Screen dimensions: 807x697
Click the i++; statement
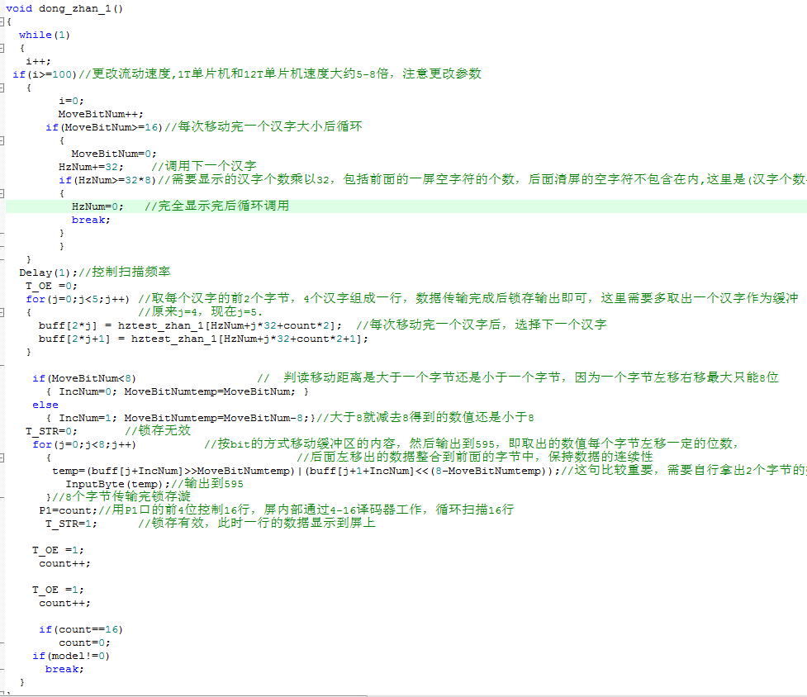(38, 61)
